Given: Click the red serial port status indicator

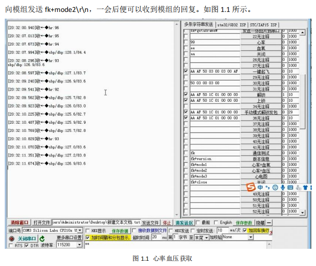Looking at the screenshot, I should pyautogui.click(x=11, y=239).
